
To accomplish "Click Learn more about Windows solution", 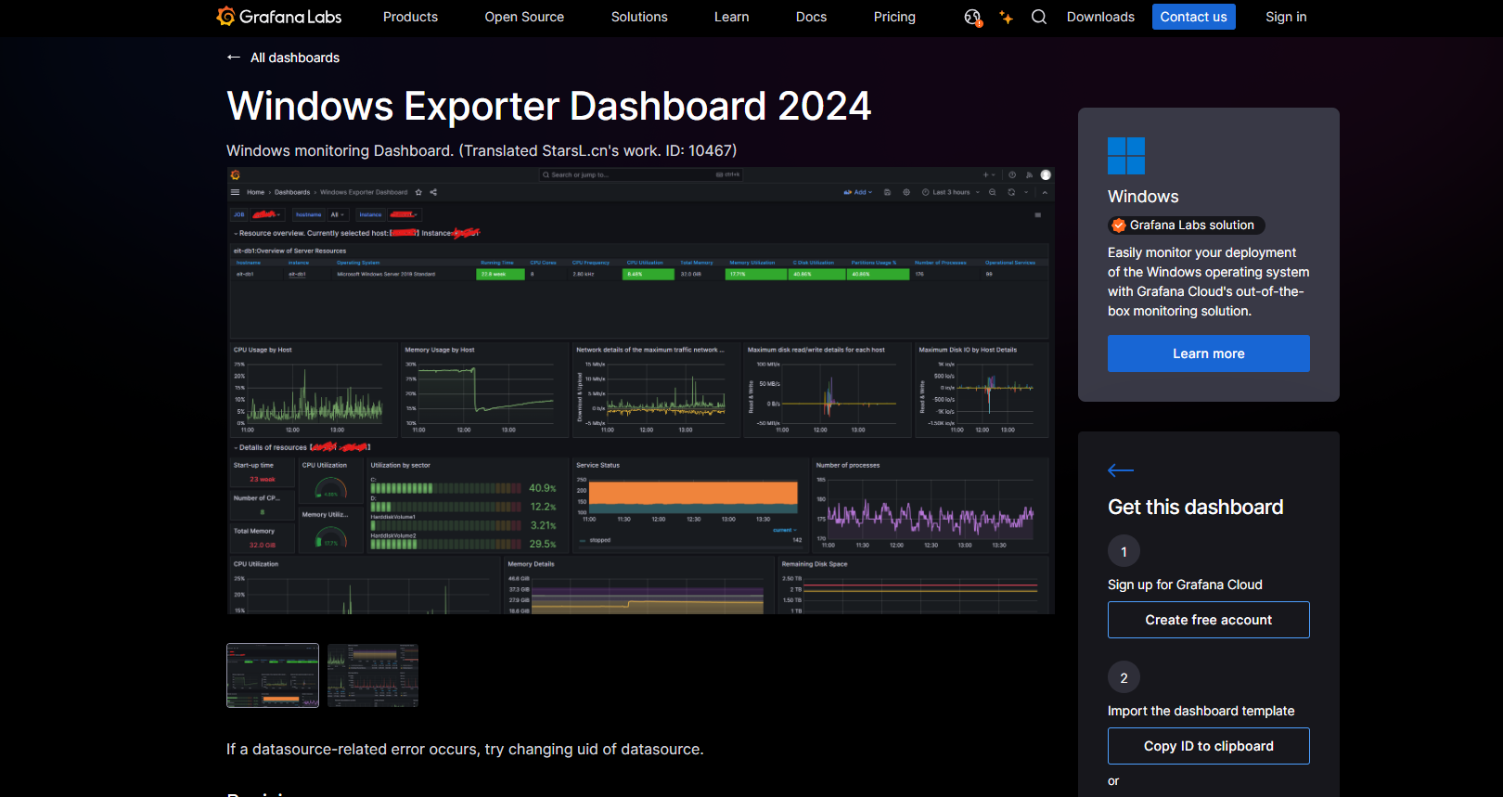I will point(1208,354).
